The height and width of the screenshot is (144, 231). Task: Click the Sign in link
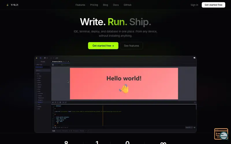coord(194,5)
